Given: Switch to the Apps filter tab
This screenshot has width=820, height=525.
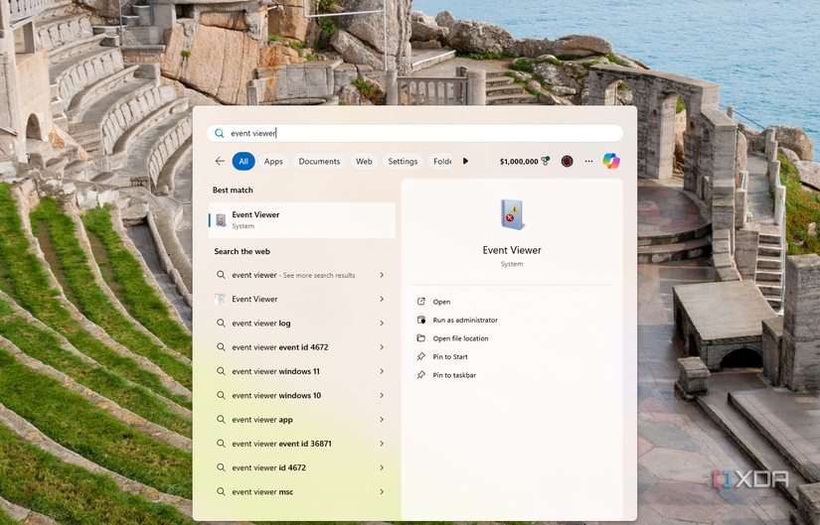Looking at the screenshot, I should [273, 162].
